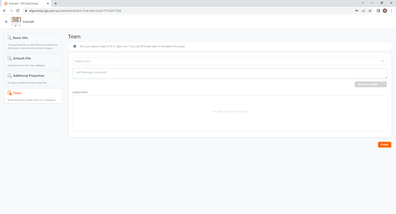Screen dimensions: 396x214
Task: Click the Team step icon in sidebar
Action: pos(9,93)
